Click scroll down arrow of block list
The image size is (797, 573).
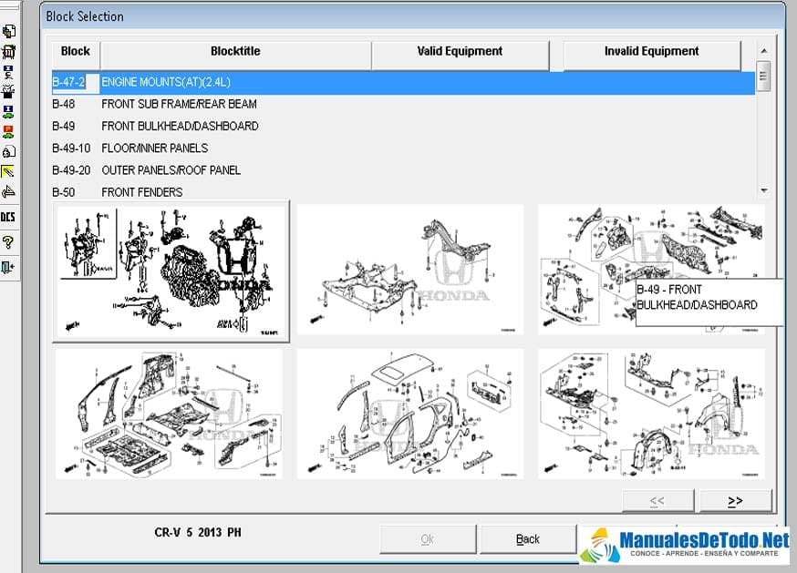click(x=764, y=190)
